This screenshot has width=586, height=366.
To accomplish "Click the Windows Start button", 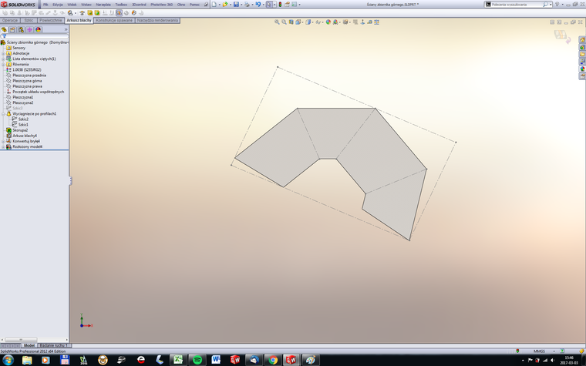I will click(7, 360).
